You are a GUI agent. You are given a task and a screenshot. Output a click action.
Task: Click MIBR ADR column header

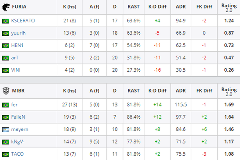point(181,90)
